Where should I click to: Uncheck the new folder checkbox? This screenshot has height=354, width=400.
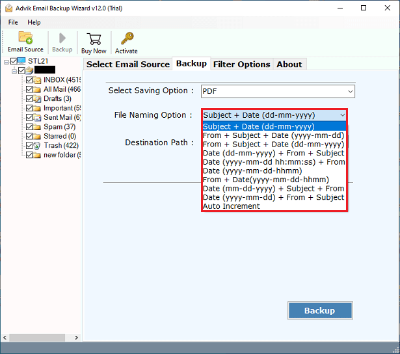[29, 155]
